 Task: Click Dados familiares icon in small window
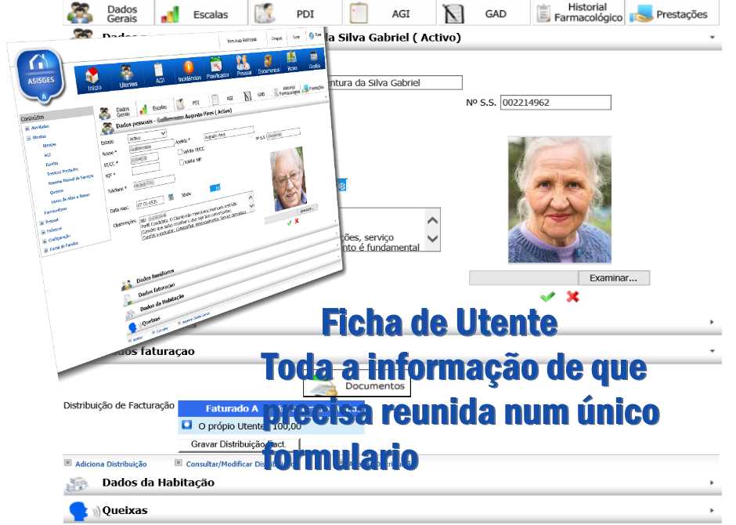tap(127, 284)
